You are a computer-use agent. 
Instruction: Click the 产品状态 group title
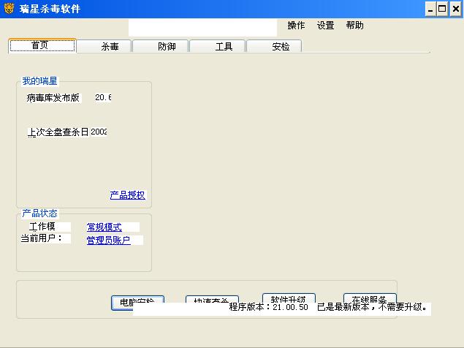39,213
